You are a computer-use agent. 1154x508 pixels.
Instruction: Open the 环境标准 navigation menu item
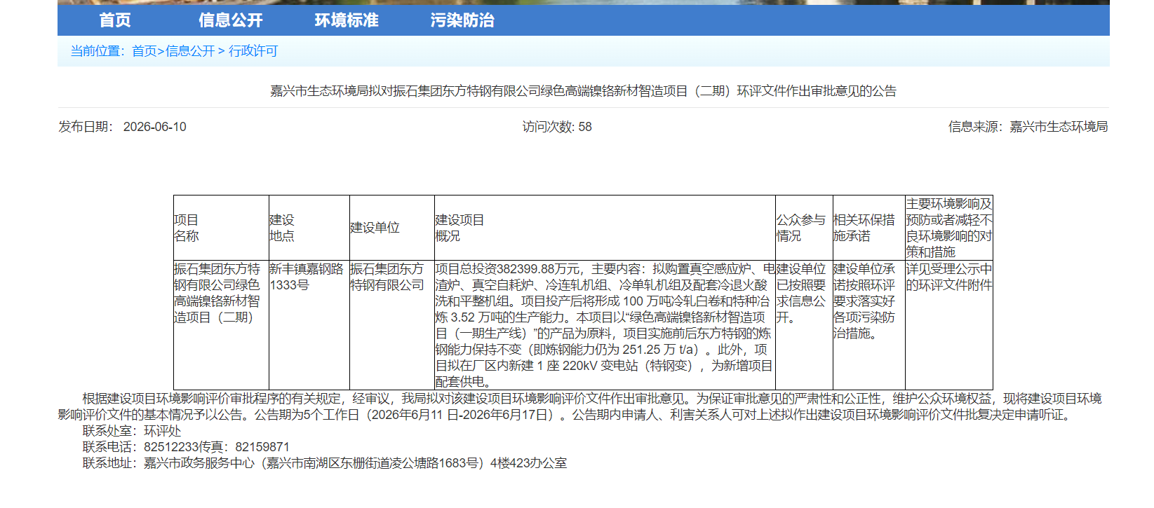(347, 20)
